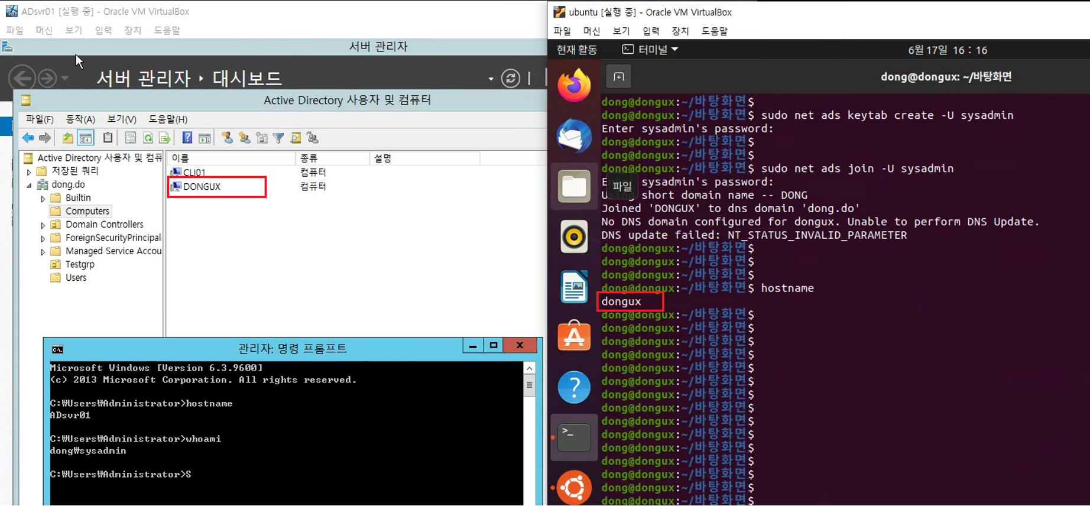The width and height of the screenshot is (1090, 506).
Task: Click Server Manager back navigation button
Action: (22, 78)
